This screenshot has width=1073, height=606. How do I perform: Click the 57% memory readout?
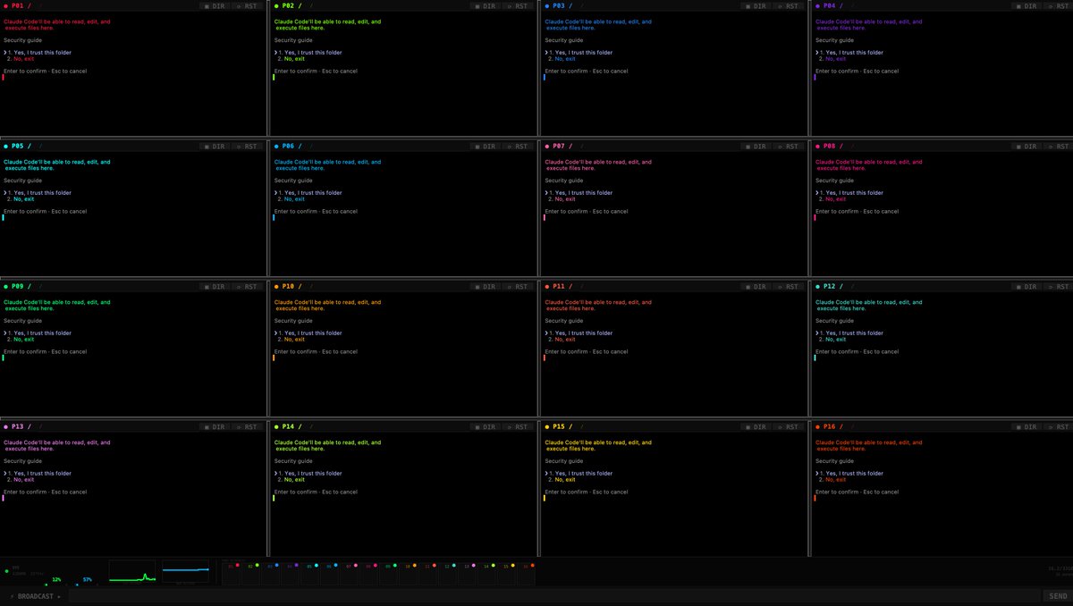click(x=88, y=579)
